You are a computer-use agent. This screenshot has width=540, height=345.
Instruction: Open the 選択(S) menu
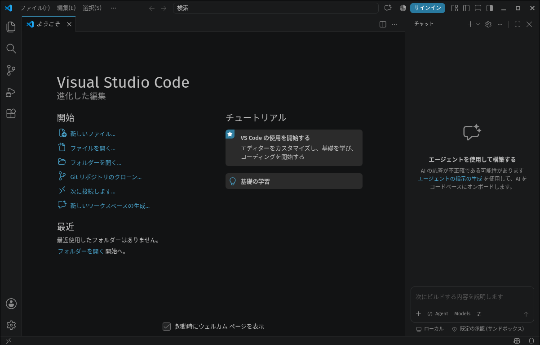pyautogui.click(x=93, y=8)
